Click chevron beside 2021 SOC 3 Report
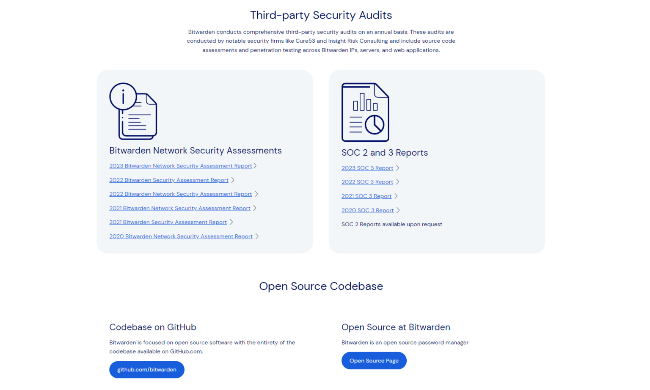The width and height of the screenshot is (650, 390). click(x=396, y=196)
